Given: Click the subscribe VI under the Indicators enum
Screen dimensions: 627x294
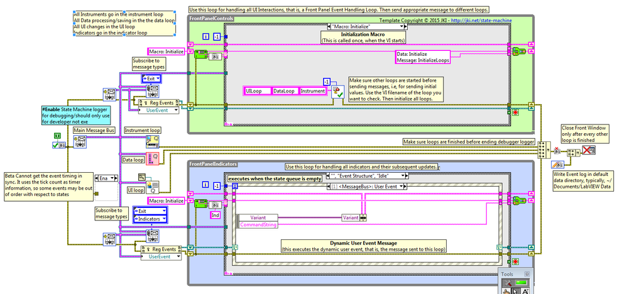Looking at the screenshot, I should pos(151,236).
